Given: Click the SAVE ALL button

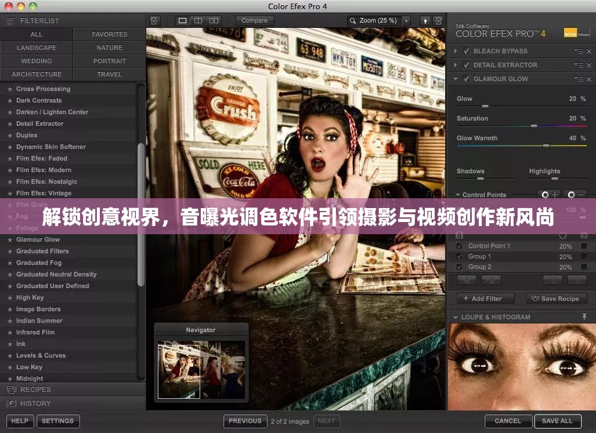Looking at the screenshot, I should point(557,421).
